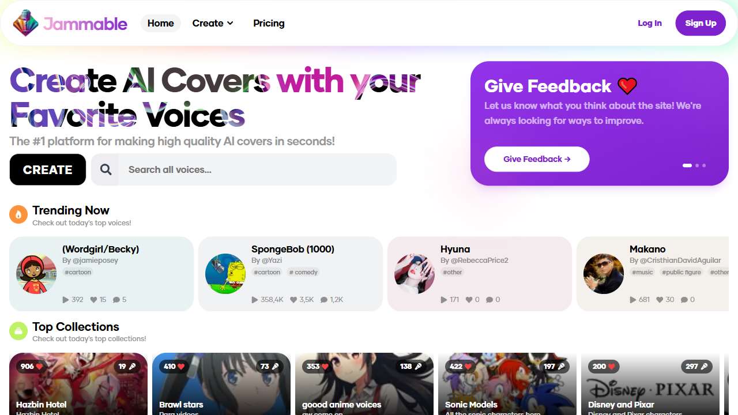Click the microphone count badge on Hazbin Hotel
Viewport: 738px width, 415px height.
[127, 367]
